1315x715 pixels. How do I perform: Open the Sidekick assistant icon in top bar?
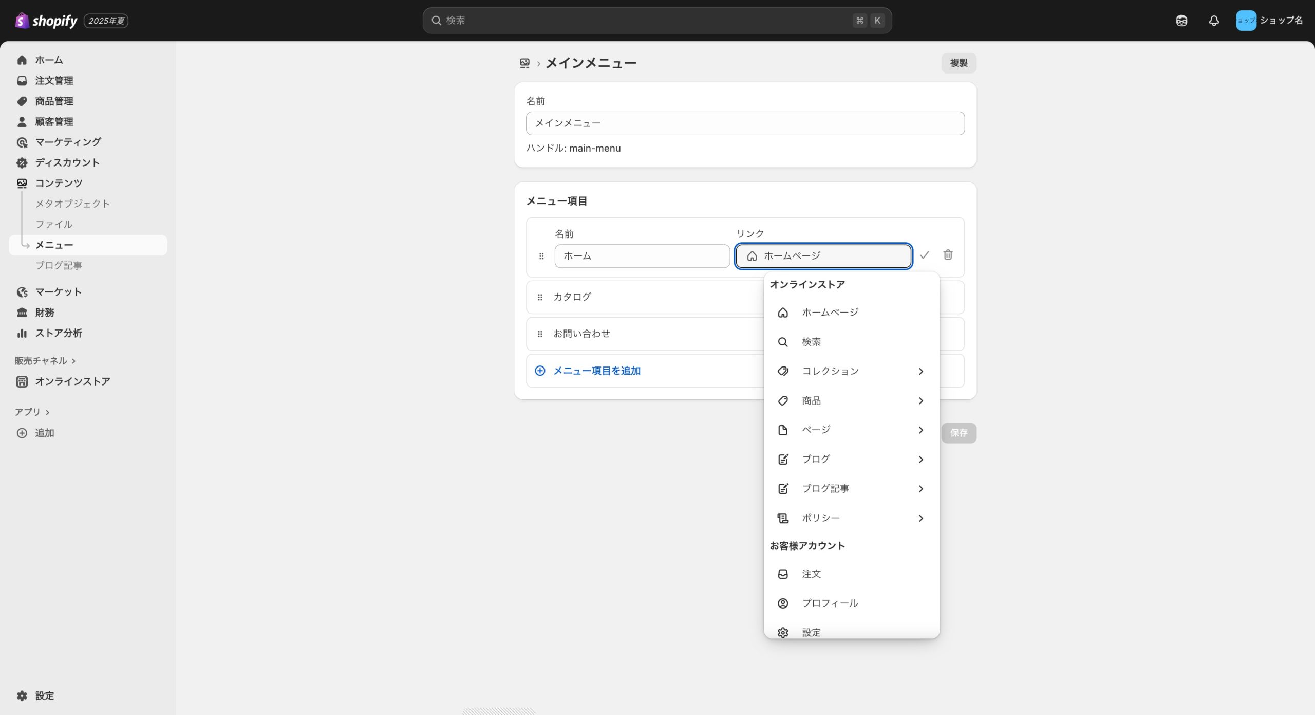[1181, 21]
